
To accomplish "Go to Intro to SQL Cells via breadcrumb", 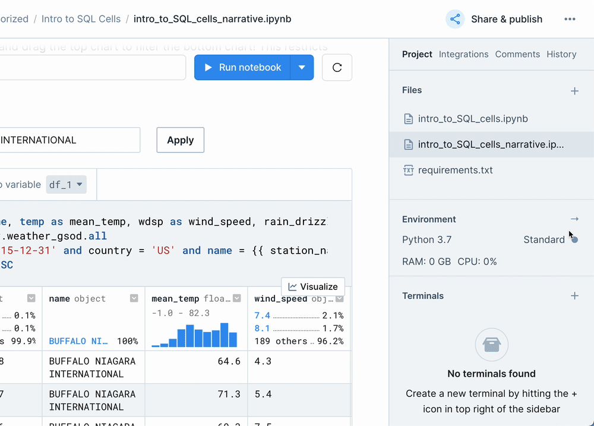I will pos(81,18).
